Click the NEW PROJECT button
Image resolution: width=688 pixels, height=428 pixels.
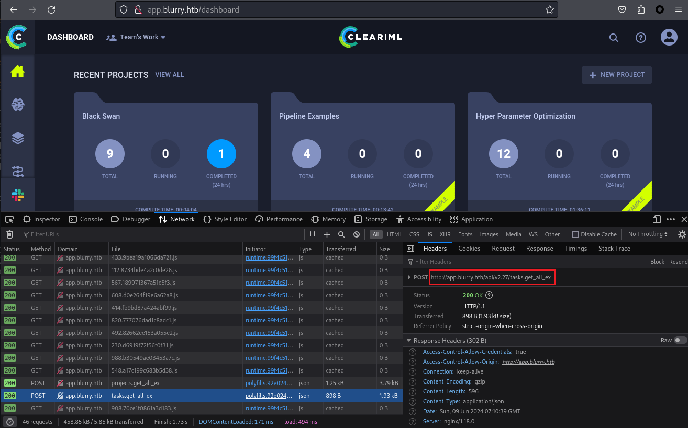[x=617, y=75]
